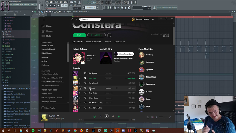This screenshot has height=133, width=236.
Task: Expand the Dreamhack folder in FL browser
Action: pos(8,55)
